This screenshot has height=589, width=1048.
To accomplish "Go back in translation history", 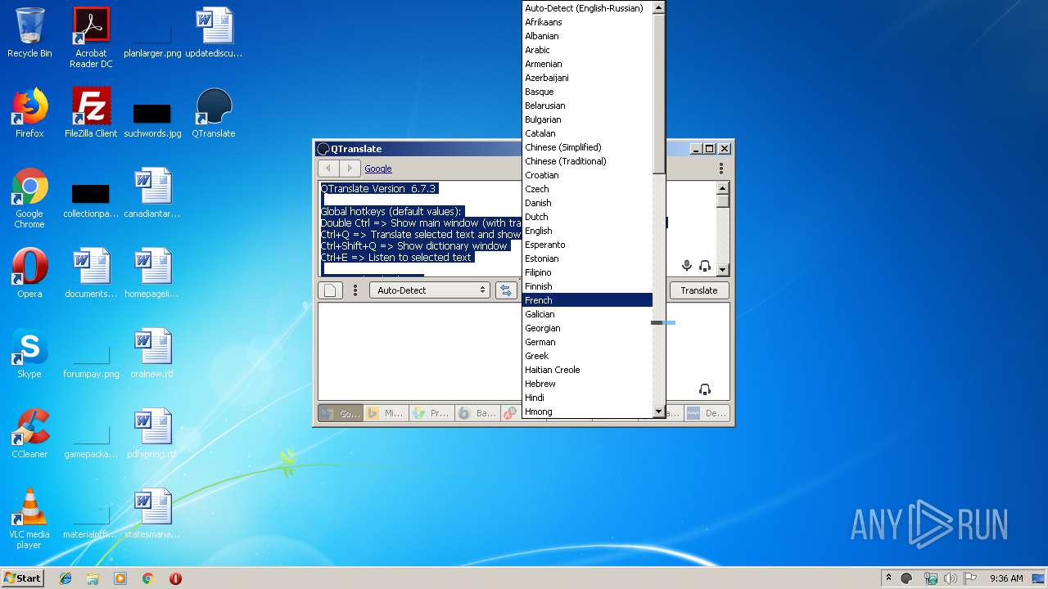I will (328, 169).
